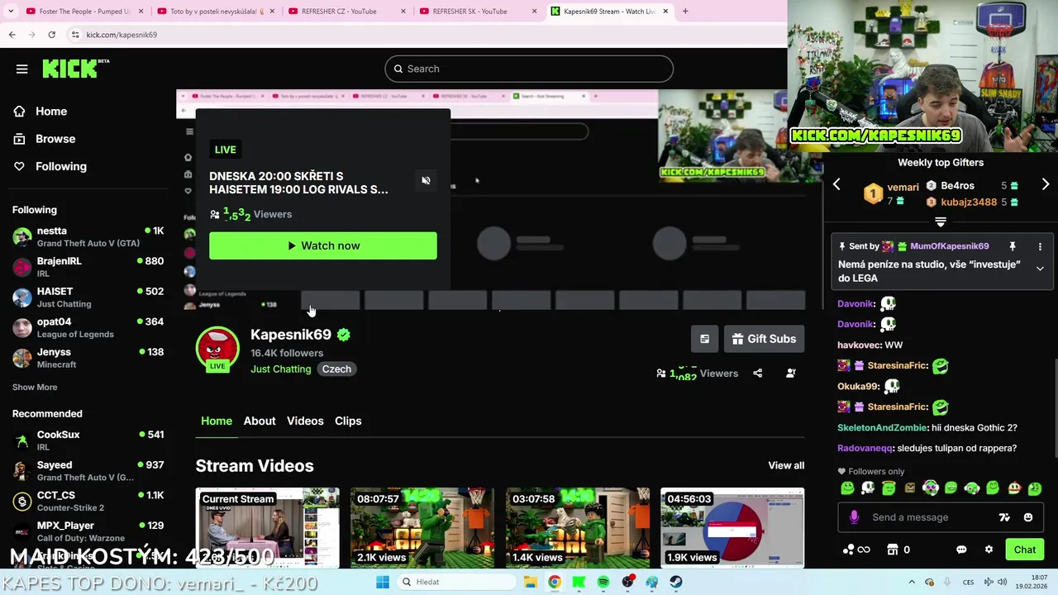Click View all stream videos

coord(786,465)
